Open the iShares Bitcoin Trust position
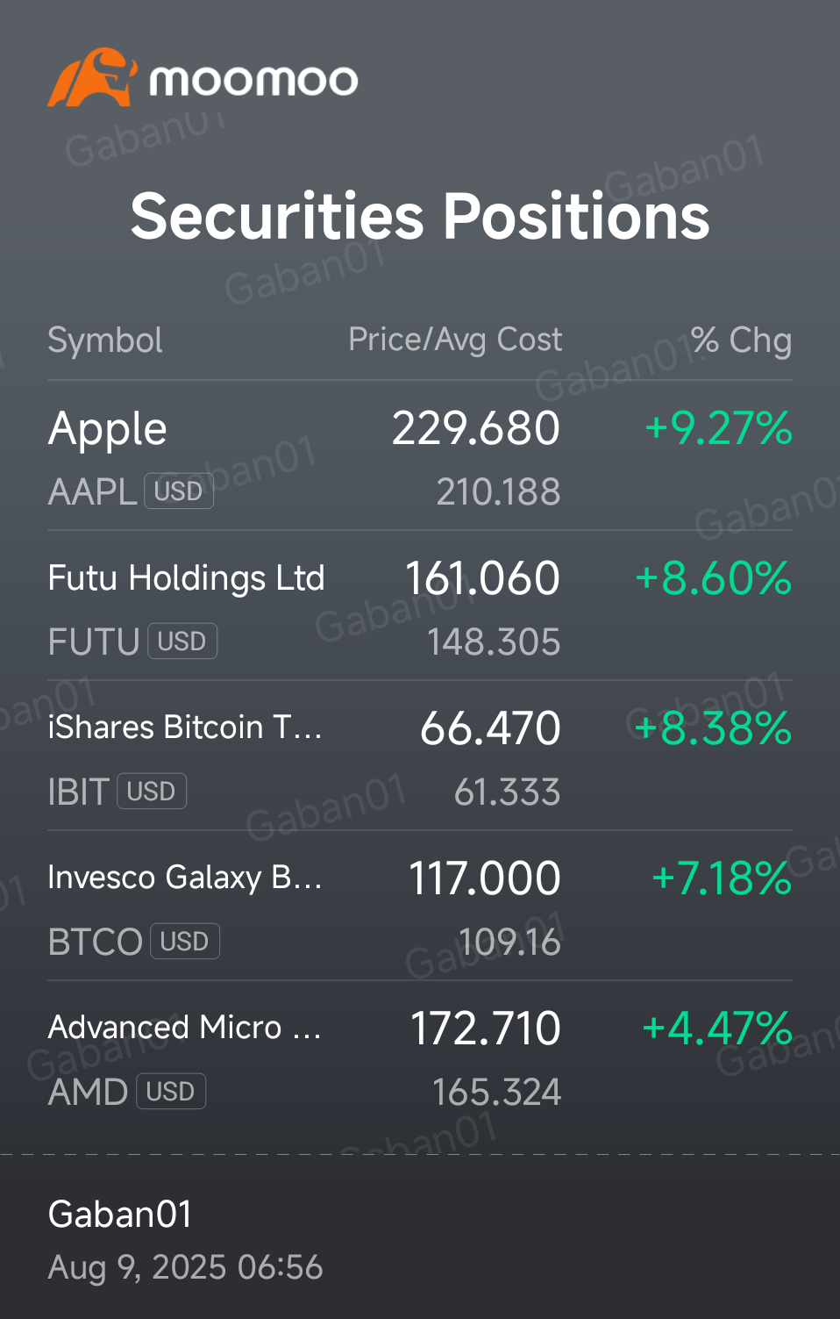Image resolution: width=840 pixels, height=1319 pixels. point(185,728)
